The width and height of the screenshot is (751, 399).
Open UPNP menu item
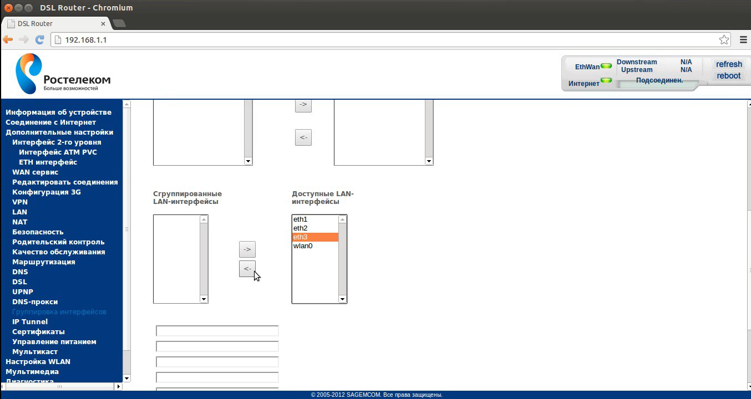[x=23, y=291]
